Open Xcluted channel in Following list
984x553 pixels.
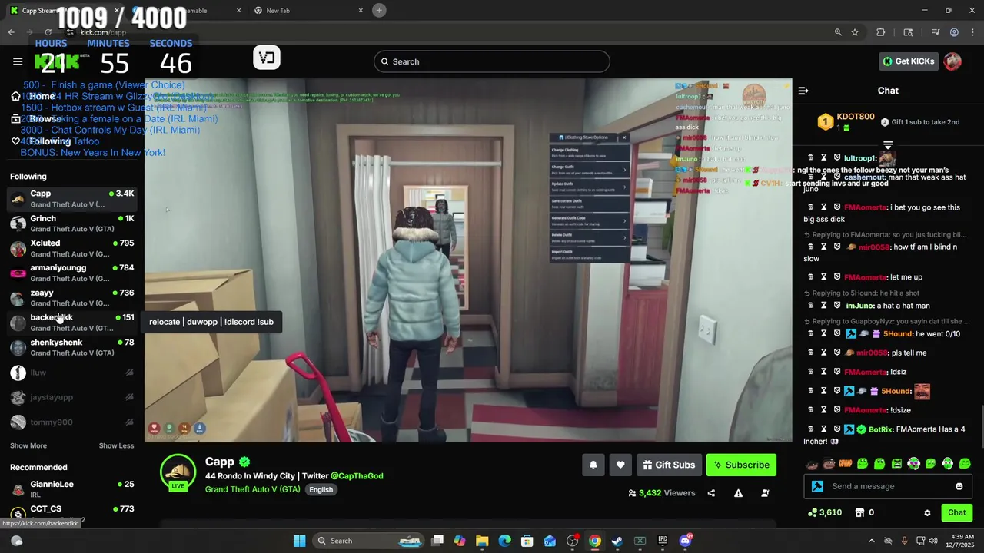(x=72, y=248)
